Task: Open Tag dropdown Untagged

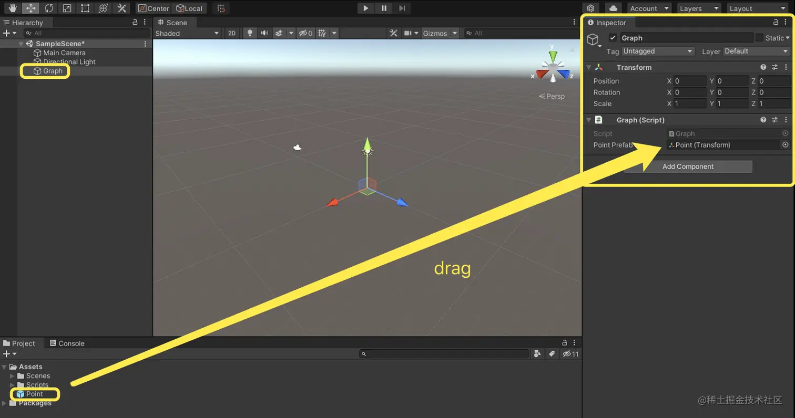Action: click(x=658, y=51)
